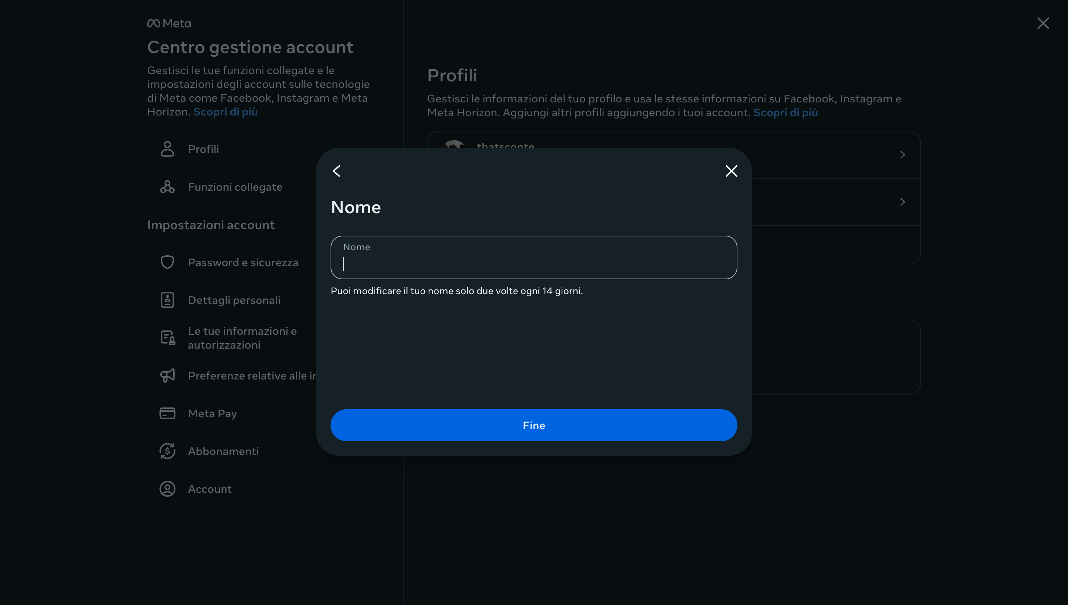Click the Profili person icon in sidebar
1068x605 pixels.
pos(167,149)
